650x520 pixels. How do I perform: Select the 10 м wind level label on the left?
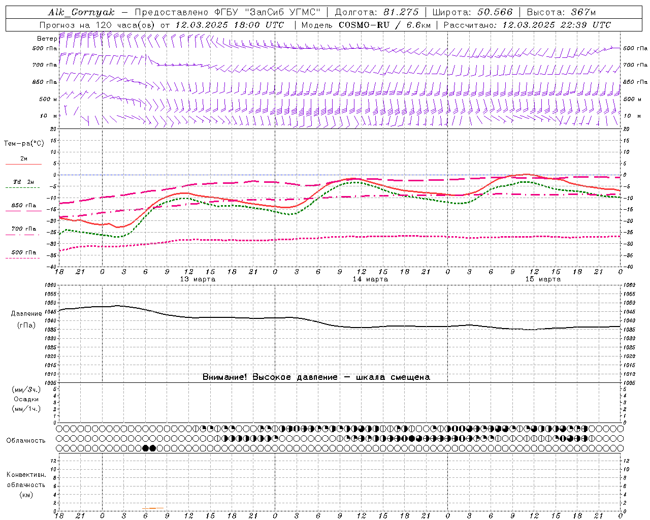point(49,116)
